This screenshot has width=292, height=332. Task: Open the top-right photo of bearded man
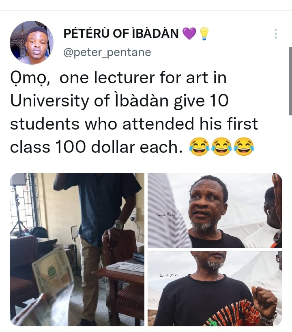tap(215, 210)
